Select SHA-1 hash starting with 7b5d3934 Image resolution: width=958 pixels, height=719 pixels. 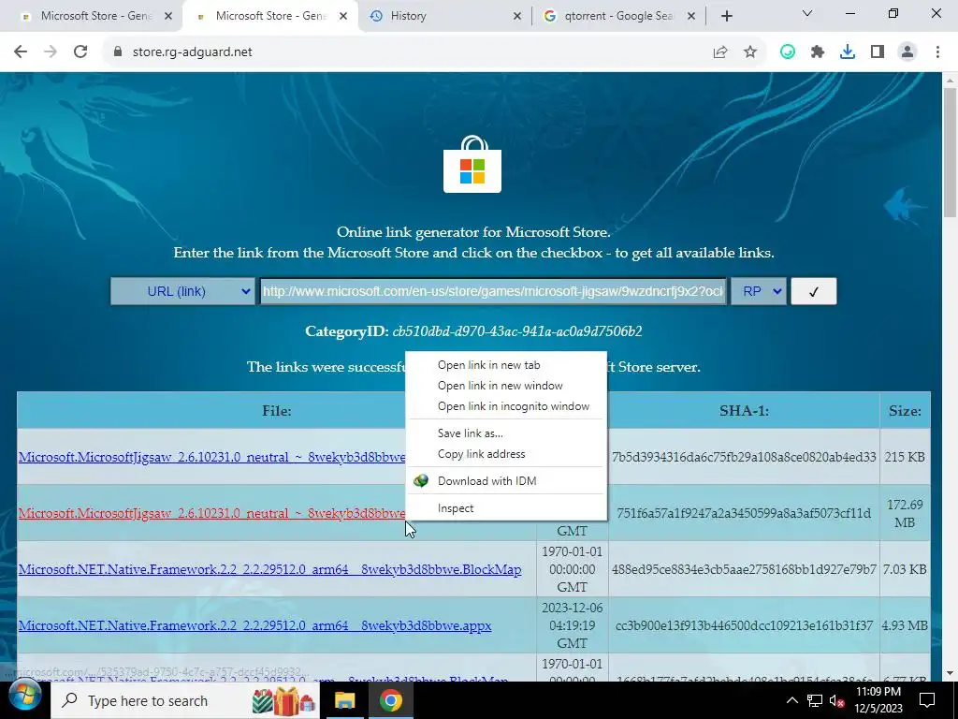[744, 457]
